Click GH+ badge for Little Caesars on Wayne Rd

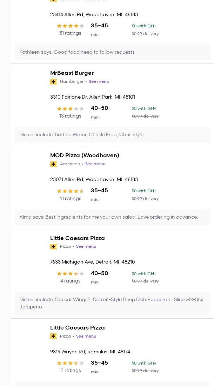pyautogui.click(x=54, y=336)
